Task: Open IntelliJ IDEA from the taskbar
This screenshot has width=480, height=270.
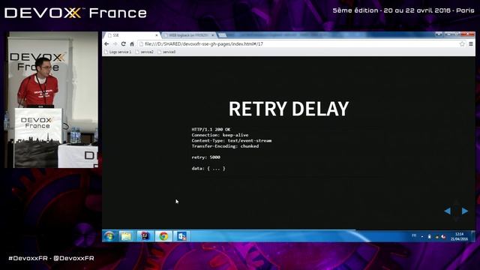Action: (145, 236)
